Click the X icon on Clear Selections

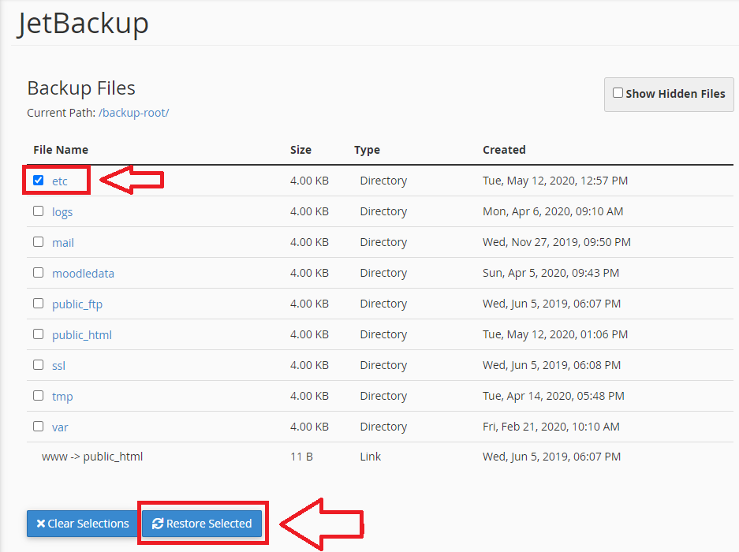coord(41,524)
